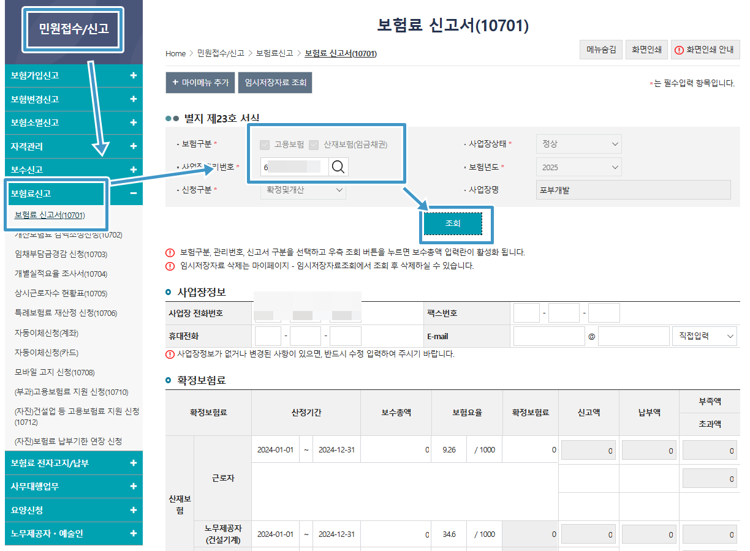
Task: Collapse 보험료신고 with its minus icon
Action: click(134, 193)
